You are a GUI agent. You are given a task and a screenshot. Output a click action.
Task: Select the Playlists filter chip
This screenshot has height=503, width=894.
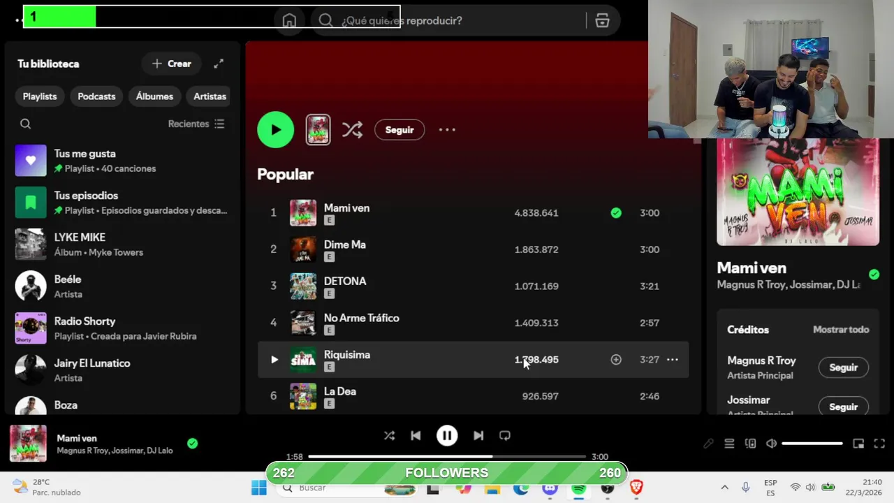pos(40,96)
